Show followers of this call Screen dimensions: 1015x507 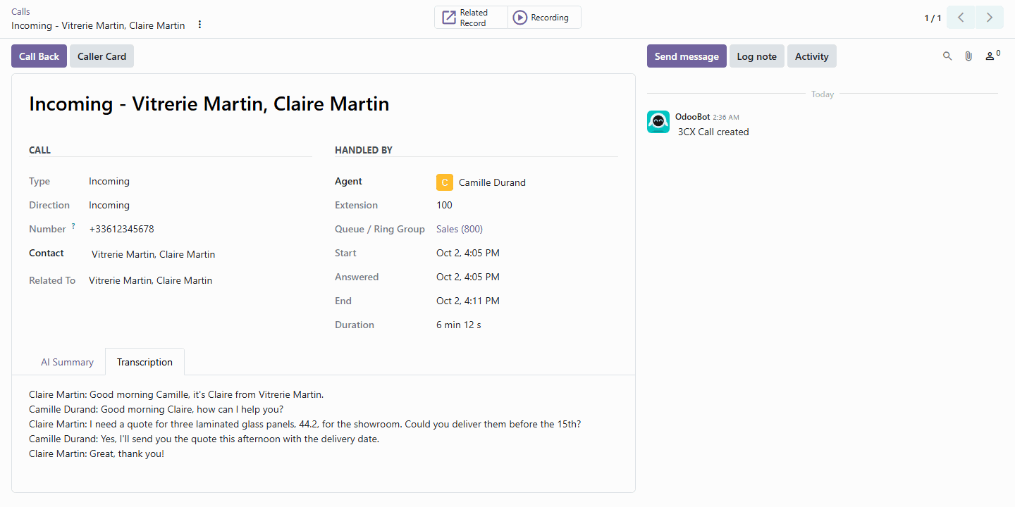(992, 56)
